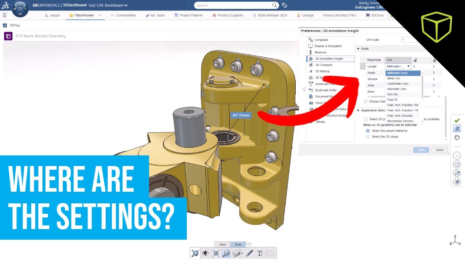Image resolution: width=465 pixels, height=261 pixels.
Task: Toggle the hide/show eye tool
Action: pos(206,253)
